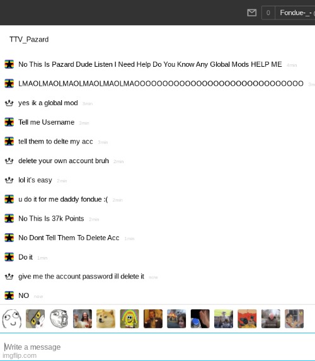This screenshot has height=361, width=315.
Task: Insert the derp rage face meme
Action: tap(12, 319)
